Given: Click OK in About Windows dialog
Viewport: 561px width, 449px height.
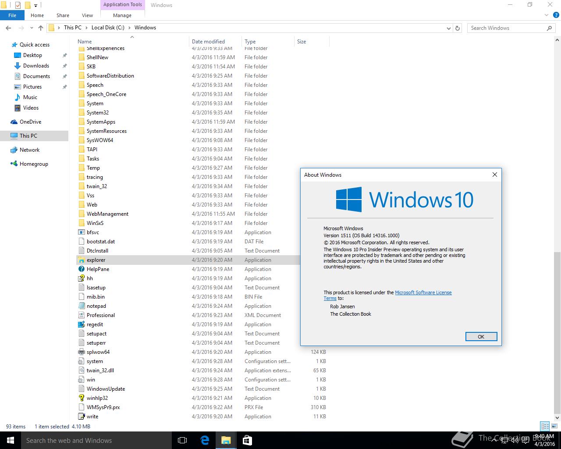Looking at the screenshot, I should pos(481,336).
